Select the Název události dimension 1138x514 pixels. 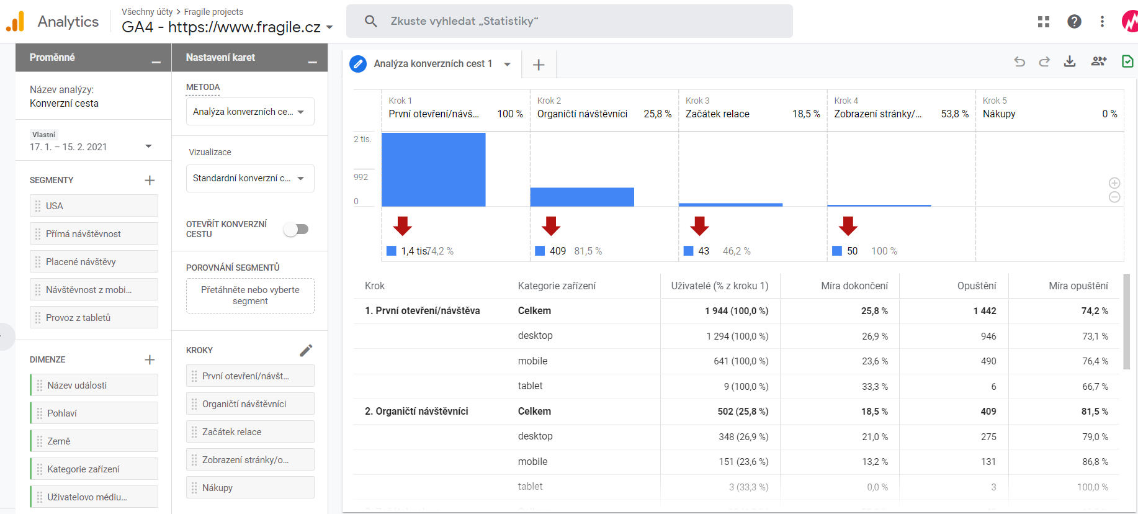(94, 385)
